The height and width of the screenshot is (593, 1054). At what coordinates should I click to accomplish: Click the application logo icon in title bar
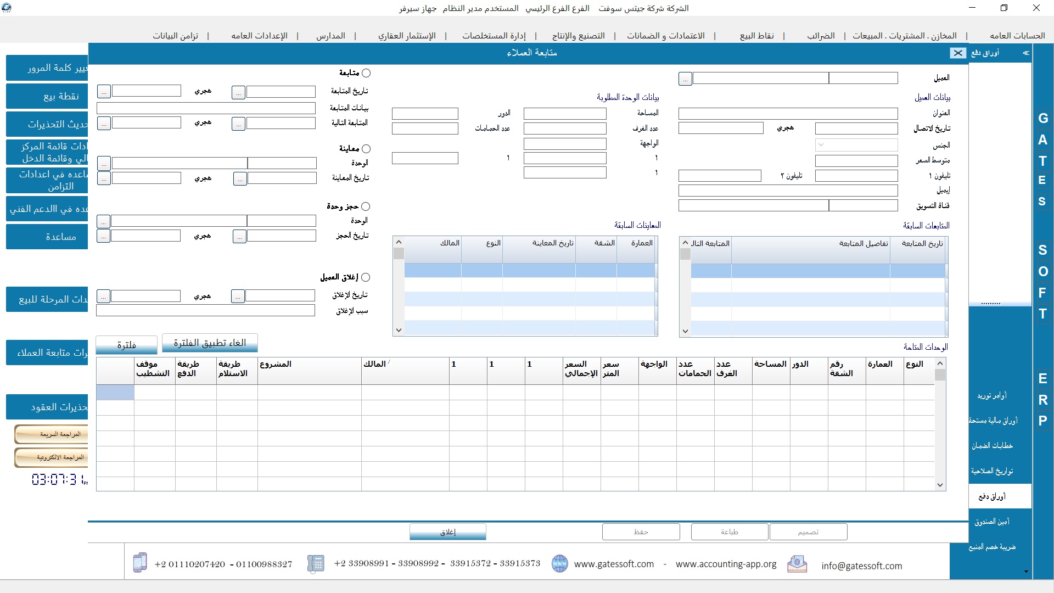click(7, 8)
